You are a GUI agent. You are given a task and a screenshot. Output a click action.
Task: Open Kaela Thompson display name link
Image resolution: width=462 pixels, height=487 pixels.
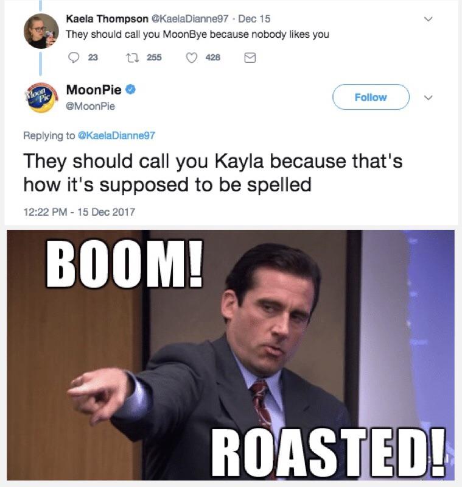tap(107, 19)
